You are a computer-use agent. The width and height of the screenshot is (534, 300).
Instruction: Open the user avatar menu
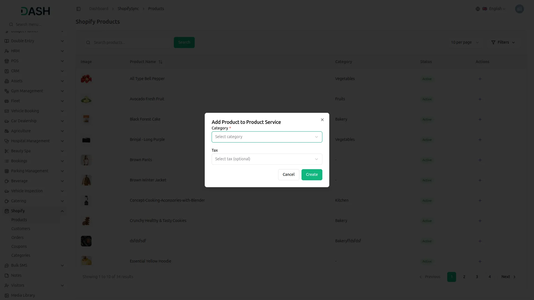[519, 9]
